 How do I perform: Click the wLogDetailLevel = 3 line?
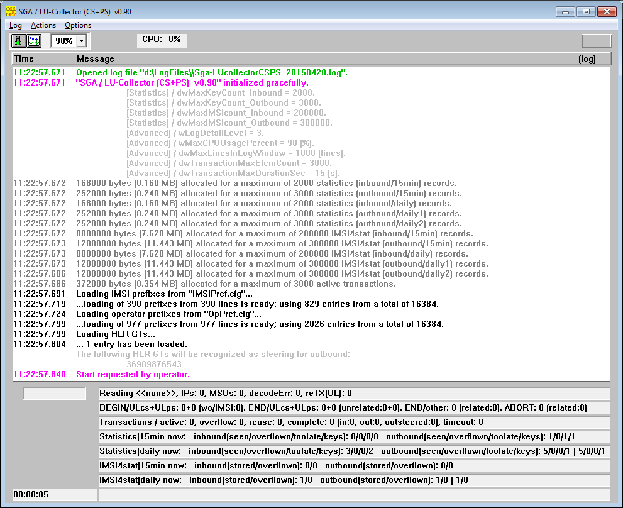click(x=195, y=133)
